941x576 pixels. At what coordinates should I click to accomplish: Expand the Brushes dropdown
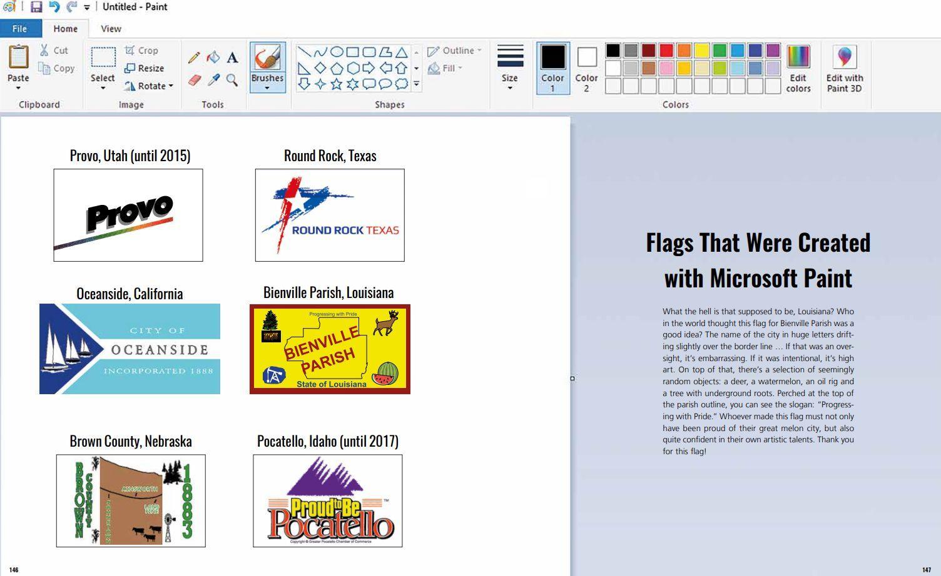click(267, 87)
